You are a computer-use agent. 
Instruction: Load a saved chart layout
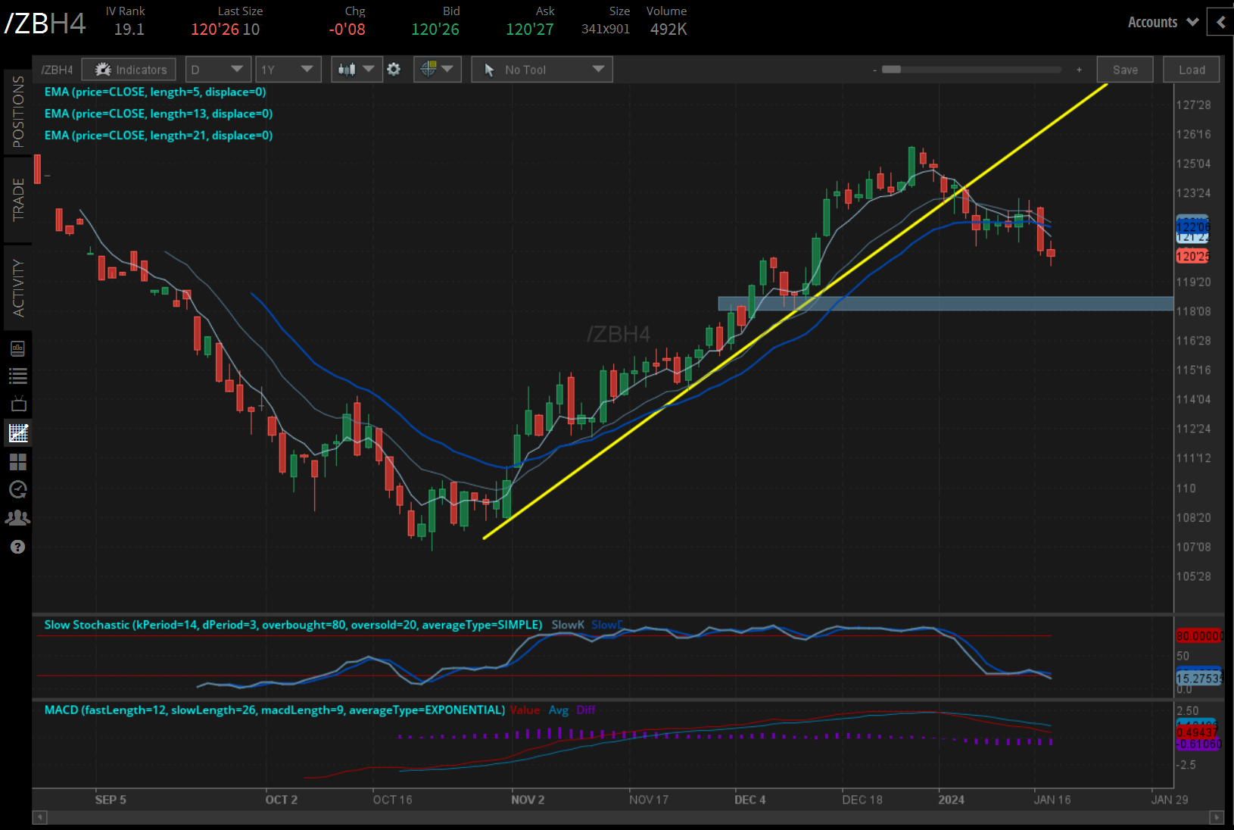pyautogui.click(x=1192, y=70)
